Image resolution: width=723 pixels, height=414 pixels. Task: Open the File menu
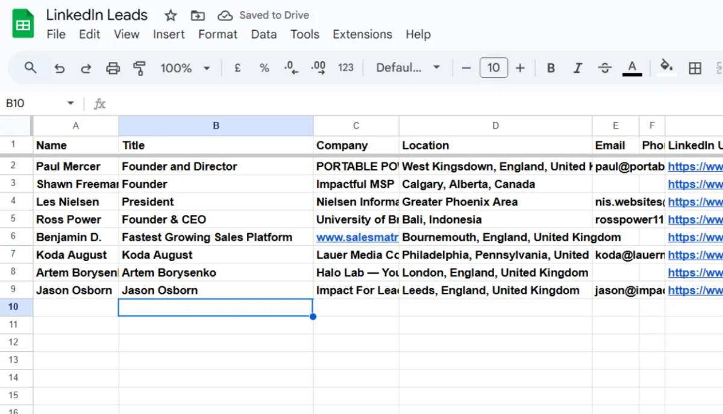click(x=56, y=34)
